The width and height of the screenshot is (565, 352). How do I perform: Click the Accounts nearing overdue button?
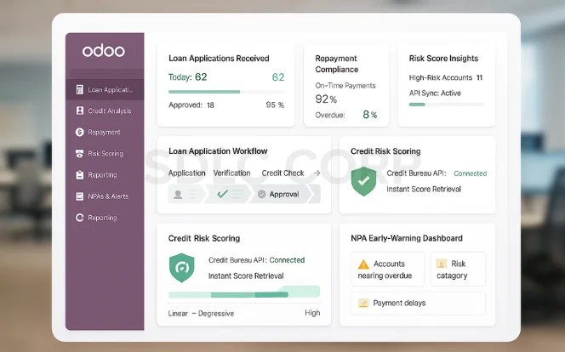click(x=385, y=270)
